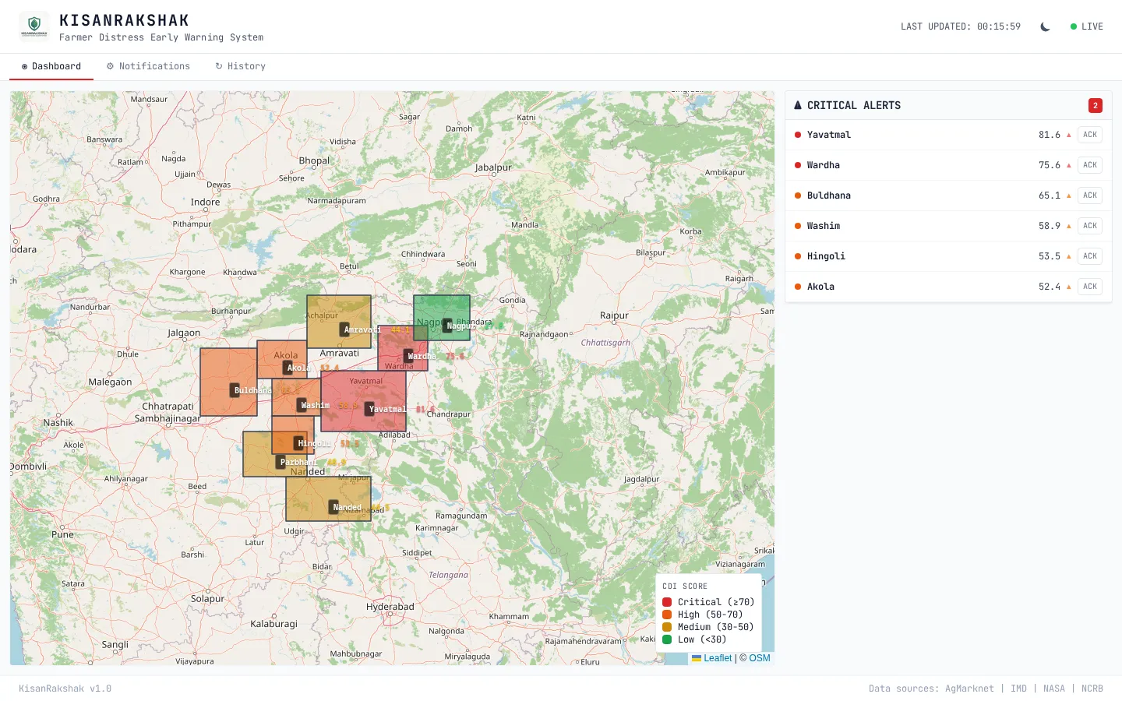Click the orange High legend swatch

tap(667, 615)
